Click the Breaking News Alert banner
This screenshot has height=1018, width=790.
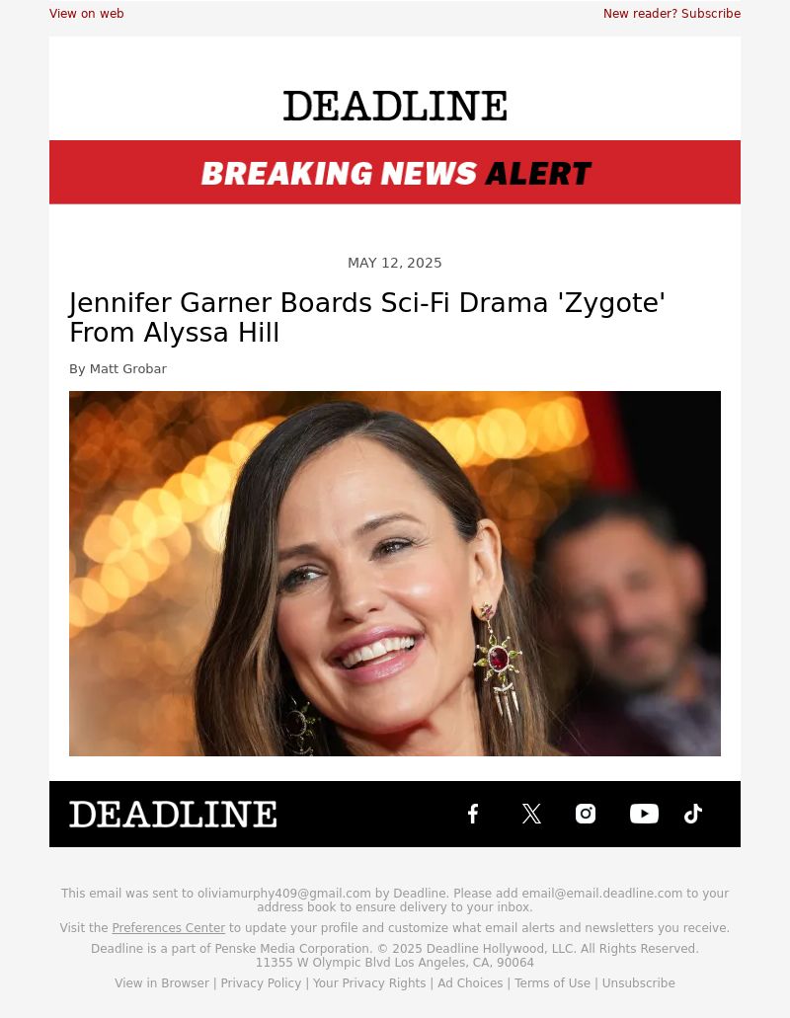395,172
